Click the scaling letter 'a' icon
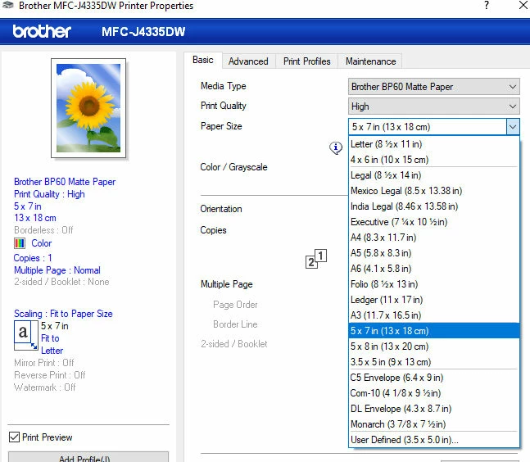This screenshot has width=530, height=462. [25, 335]
